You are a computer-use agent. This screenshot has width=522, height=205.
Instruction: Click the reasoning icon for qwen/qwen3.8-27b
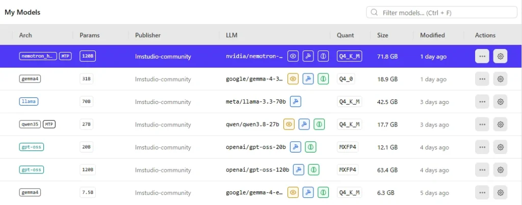pyautogui.click(x=319, y=124)
